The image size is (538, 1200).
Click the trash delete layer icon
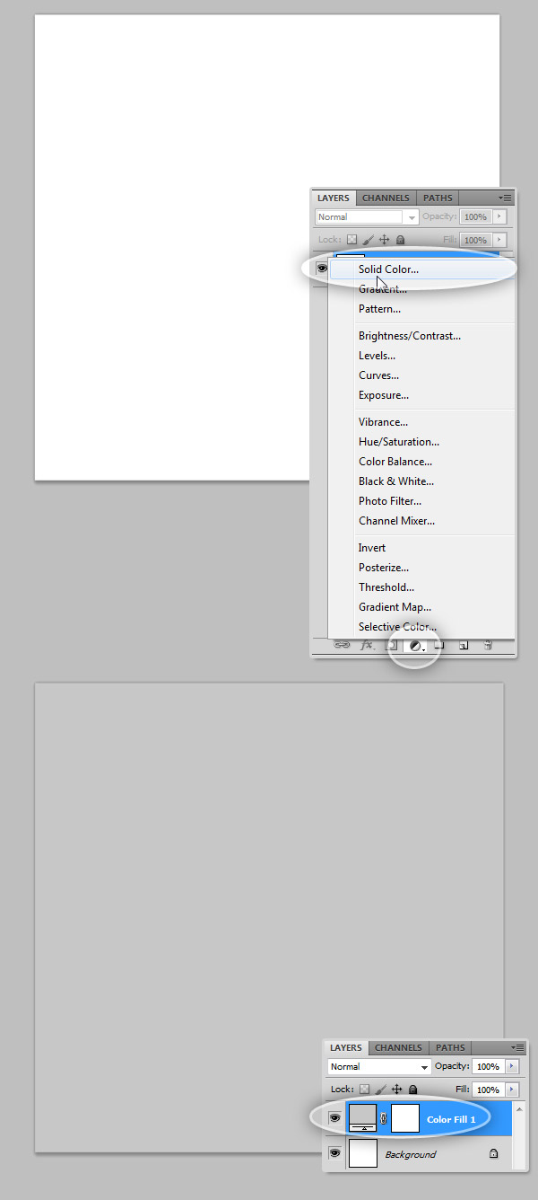(488, 645)
